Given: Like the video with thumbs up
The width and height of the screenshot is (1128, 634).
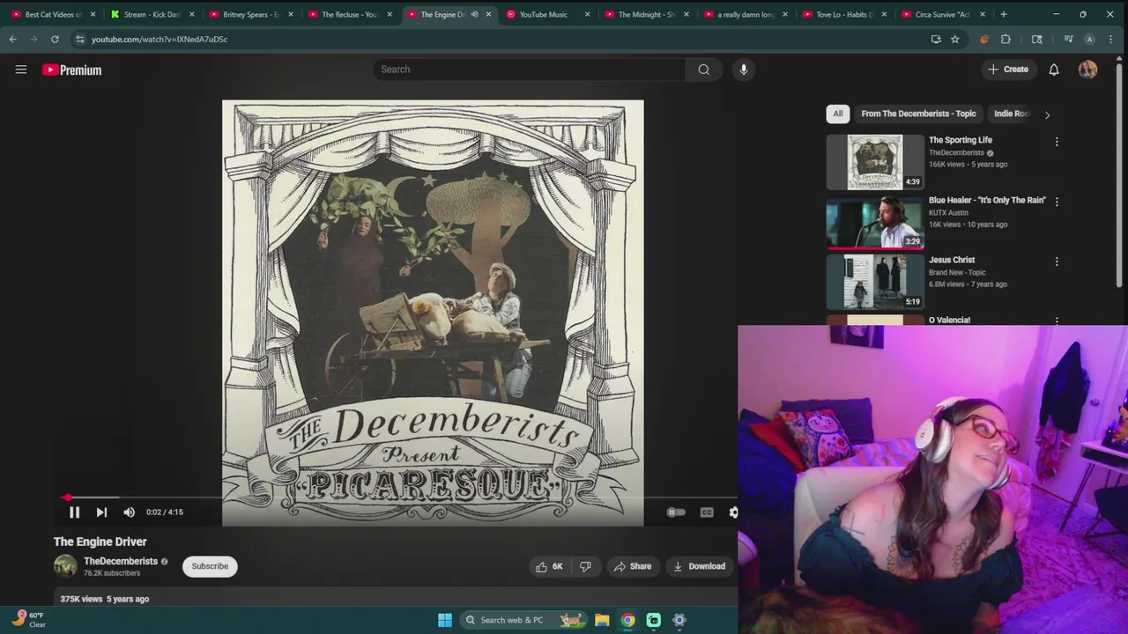Looking at the screenshot, I should coord(549,566).
